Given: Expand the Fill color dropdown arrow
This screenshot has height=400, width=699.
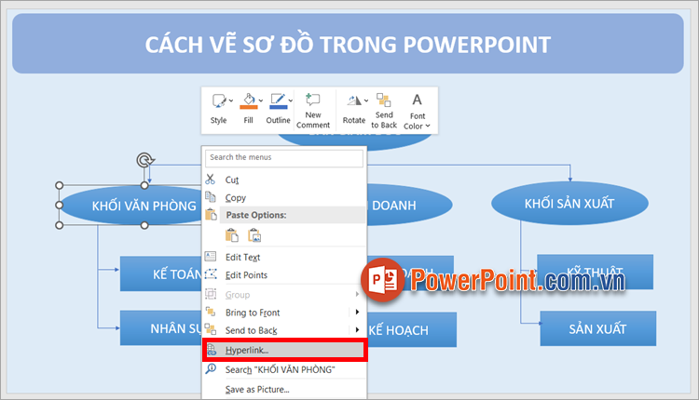Looking at the screenshot, I should (261, 101).
